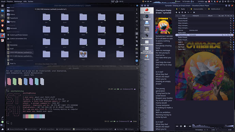The image size is (235, 132).
Task: Toggle volume speaker icon in system tray
Action: 225,1
